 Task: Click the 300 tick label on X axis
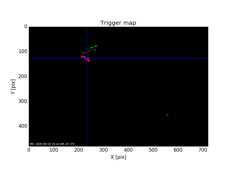(x=103, y=150)
